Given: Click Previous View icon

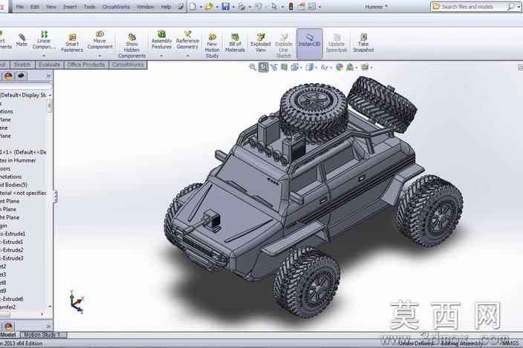Looking at the screenshot, I should [274, 68].
